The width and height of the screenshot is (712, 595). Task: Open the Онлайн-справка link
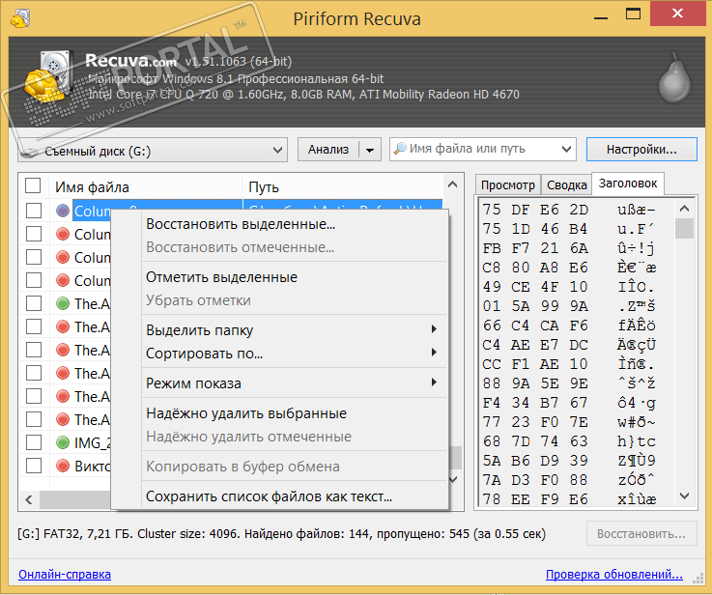(65, 574)
